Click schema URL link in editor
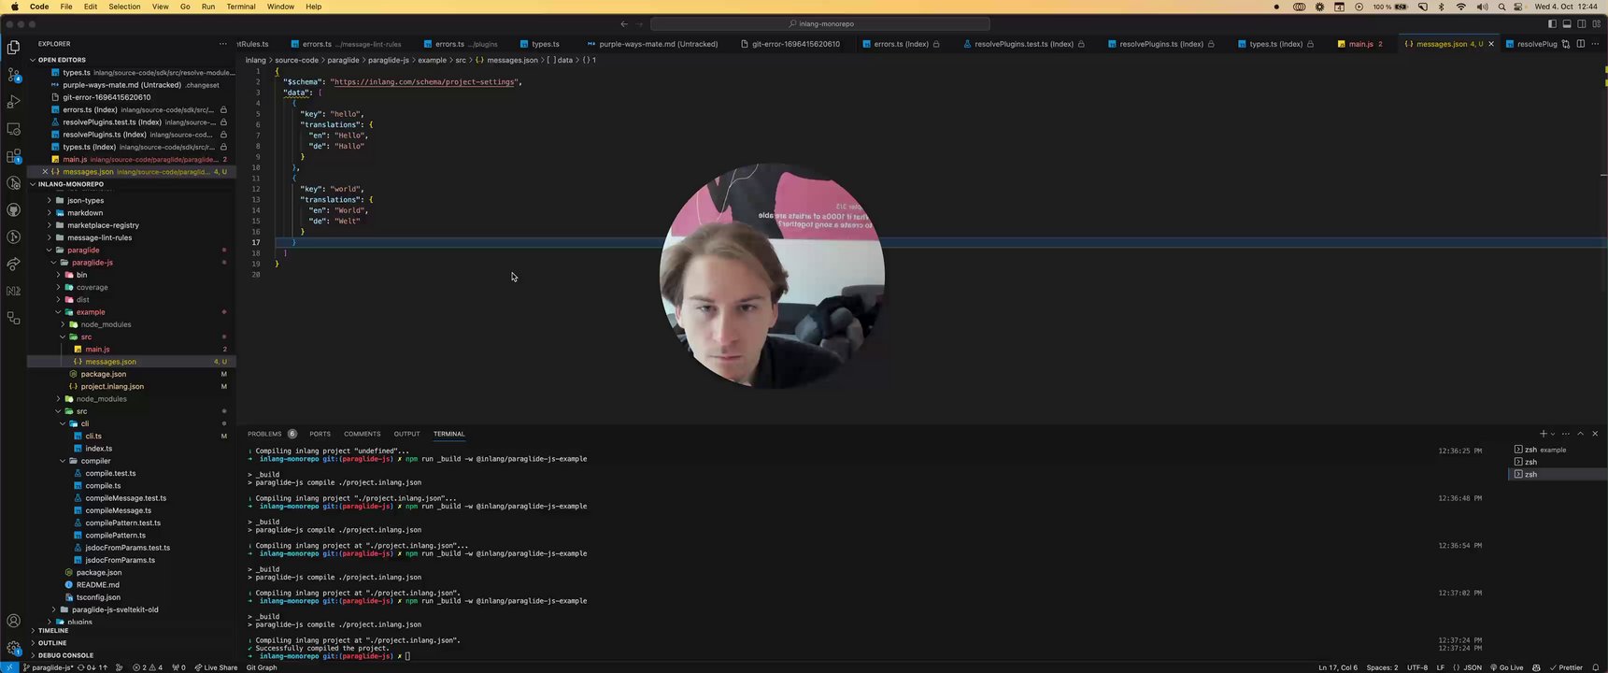Screen dimensions: 1608x673 [x=423, y=81]
